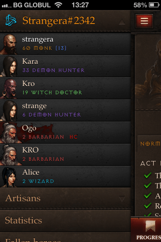Collapse hero list arrow beside Strangera#2342

click(x=122, y=22)
